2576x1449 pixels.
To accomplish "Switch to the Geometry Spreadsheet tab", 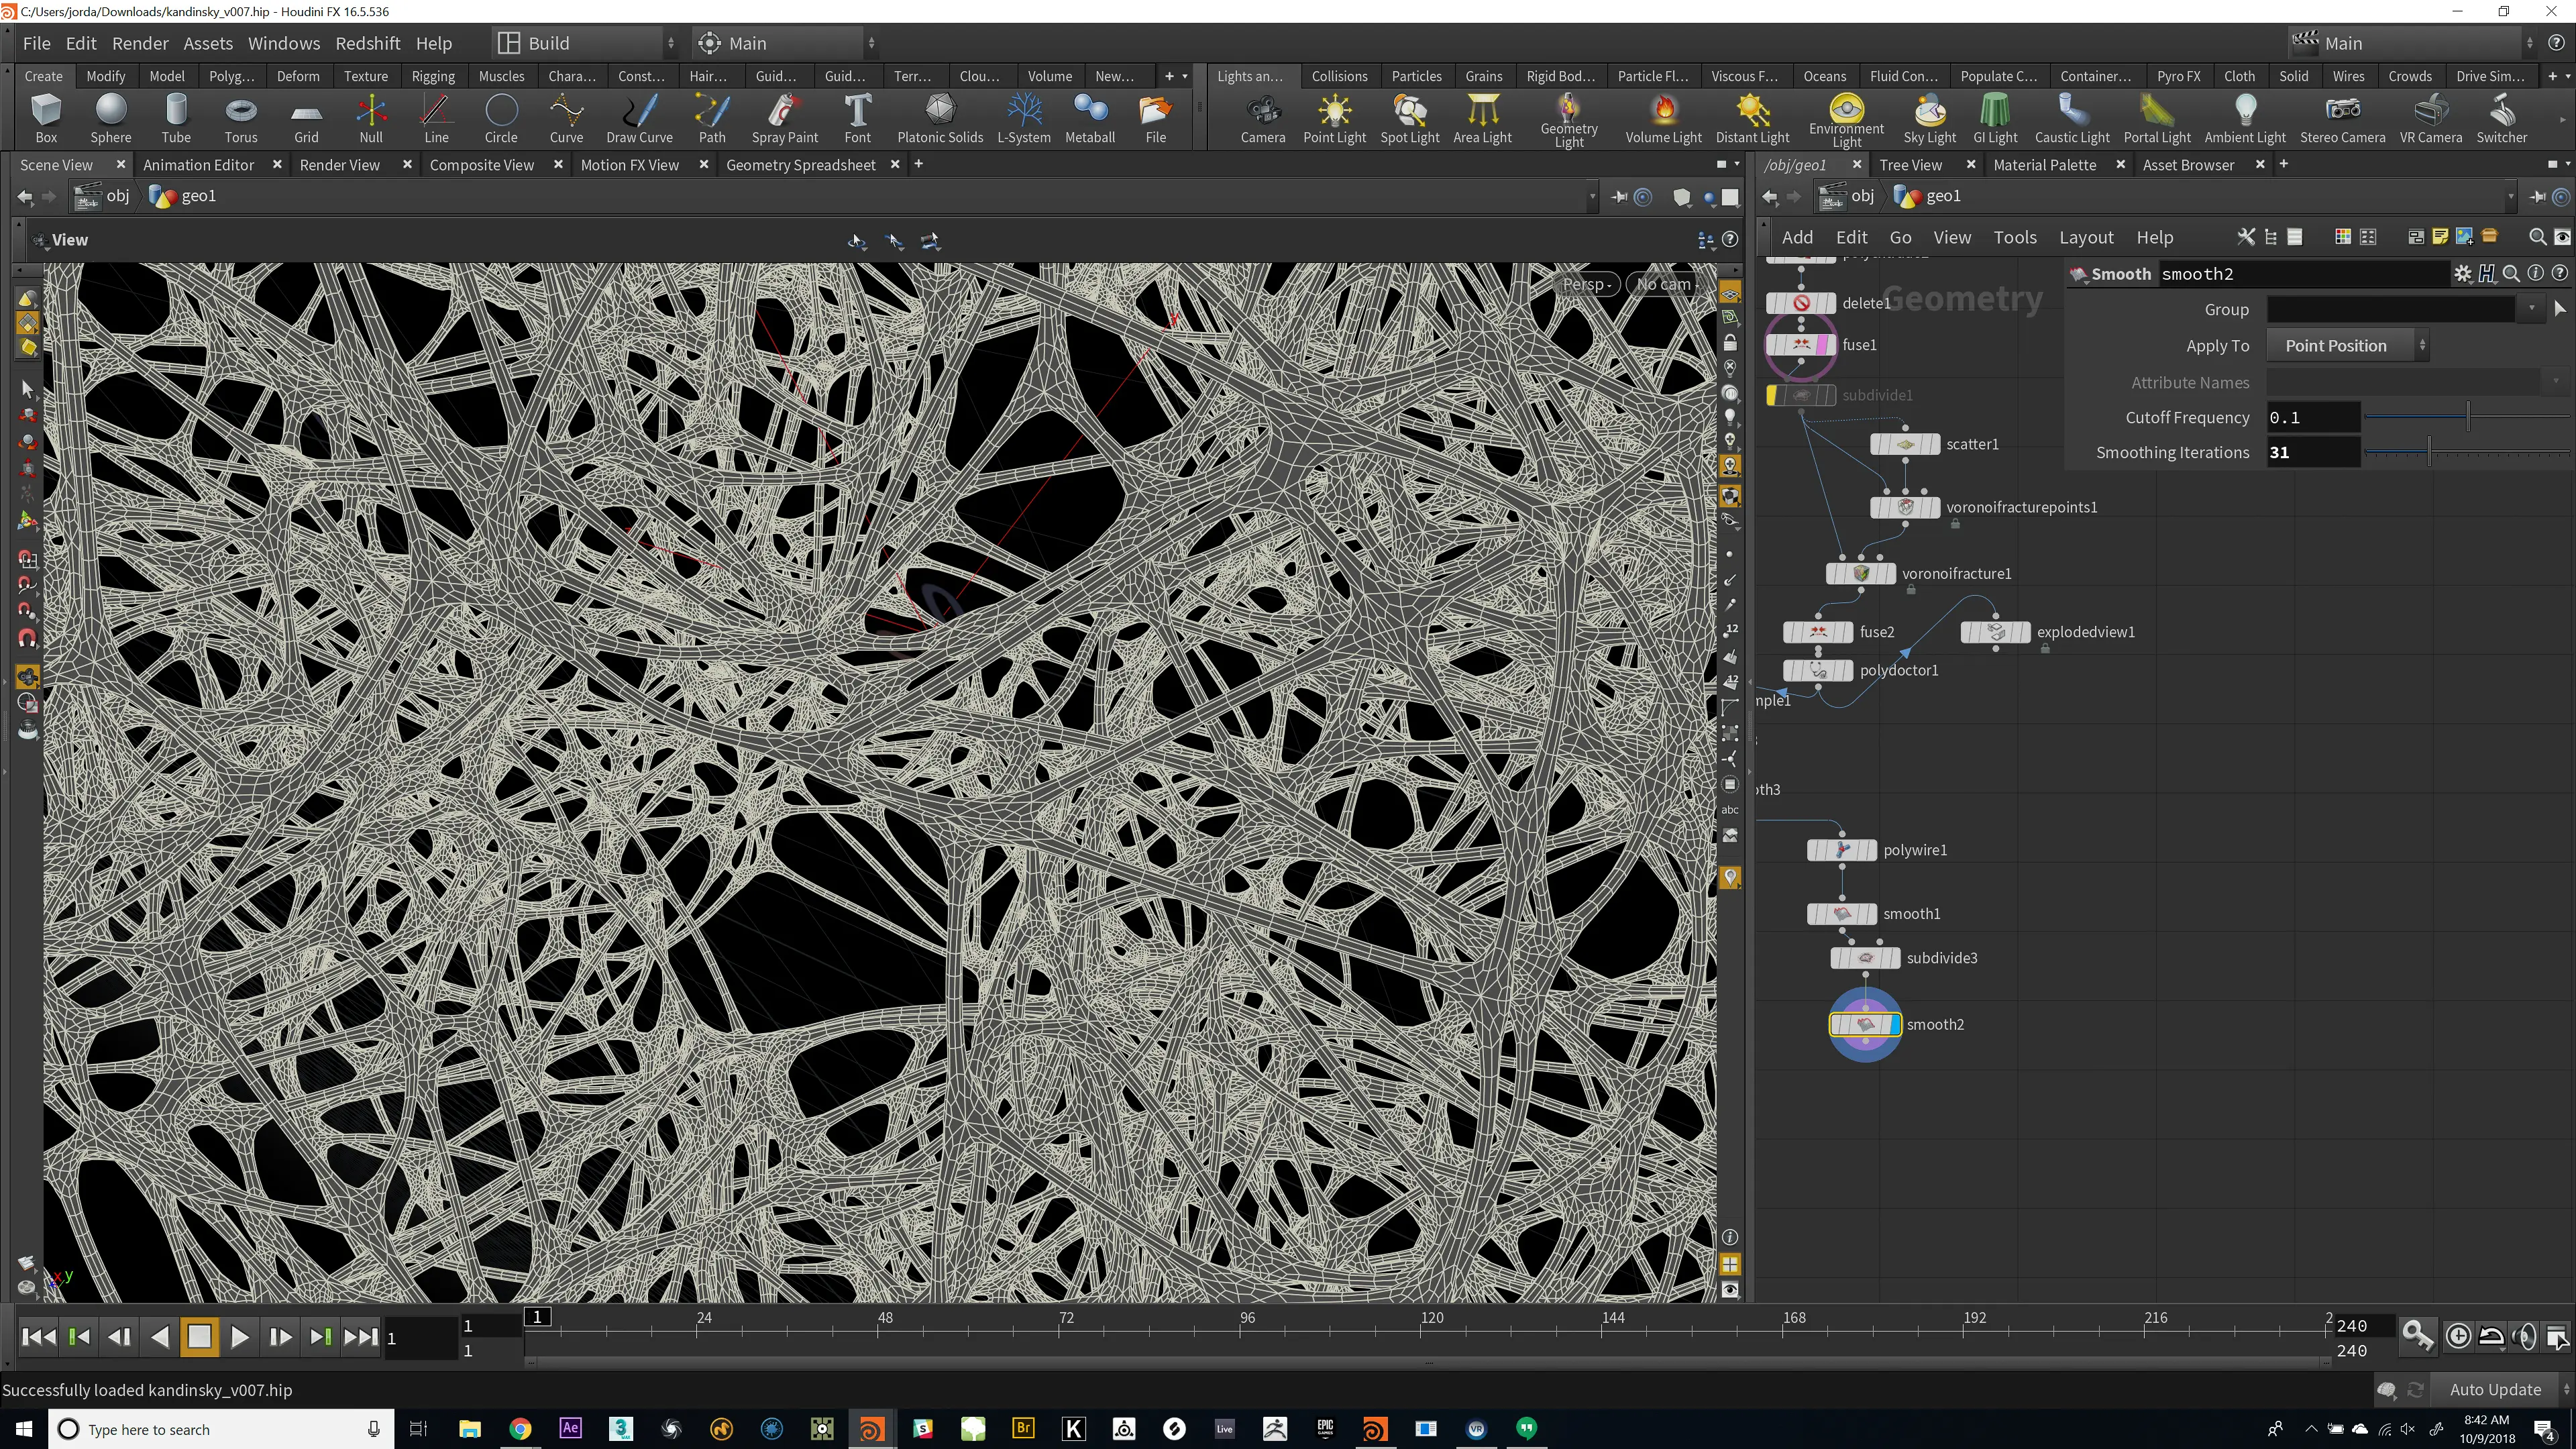I will [x=800, y=165].
